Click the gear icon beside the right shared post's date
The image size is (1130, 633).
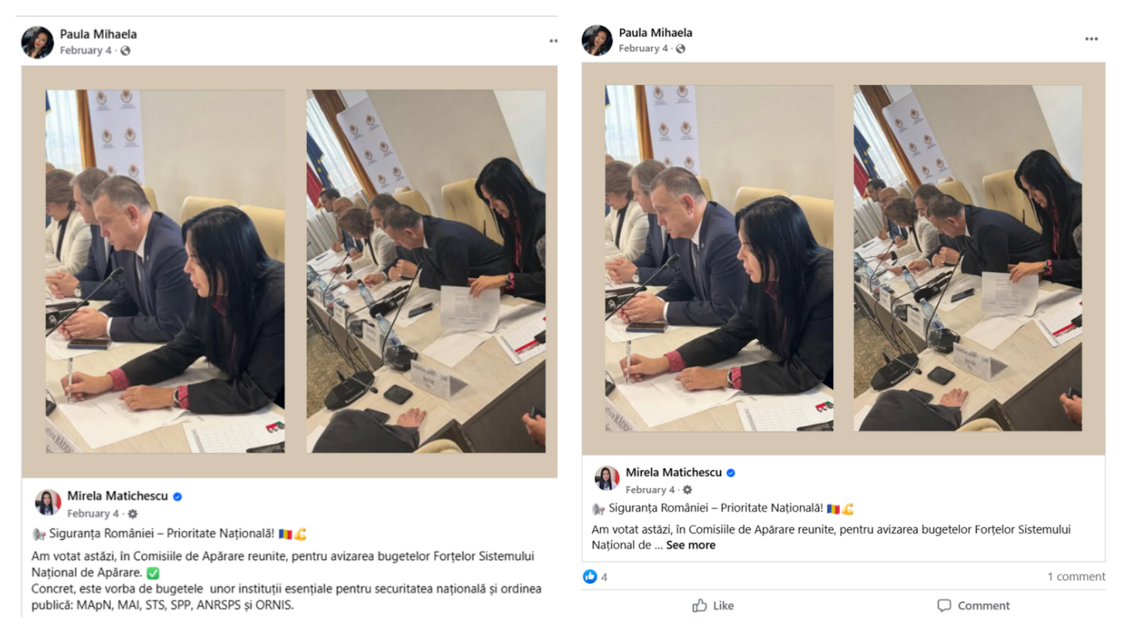688,490
